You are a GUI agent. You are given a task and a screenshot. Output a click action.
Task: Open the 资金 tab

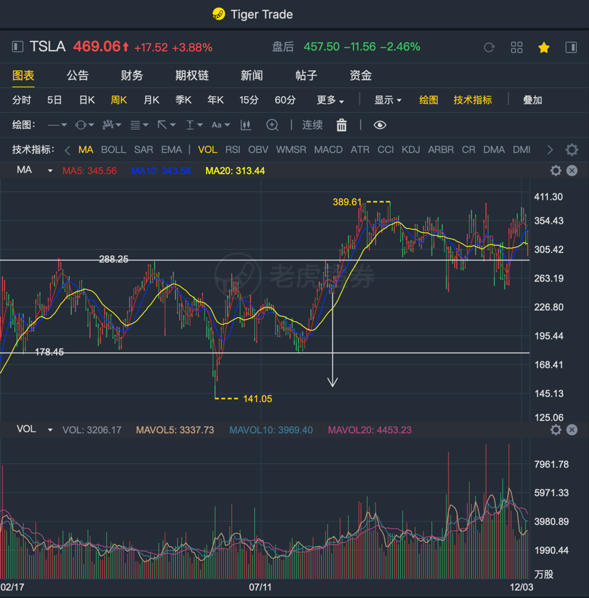coord(361,76)
